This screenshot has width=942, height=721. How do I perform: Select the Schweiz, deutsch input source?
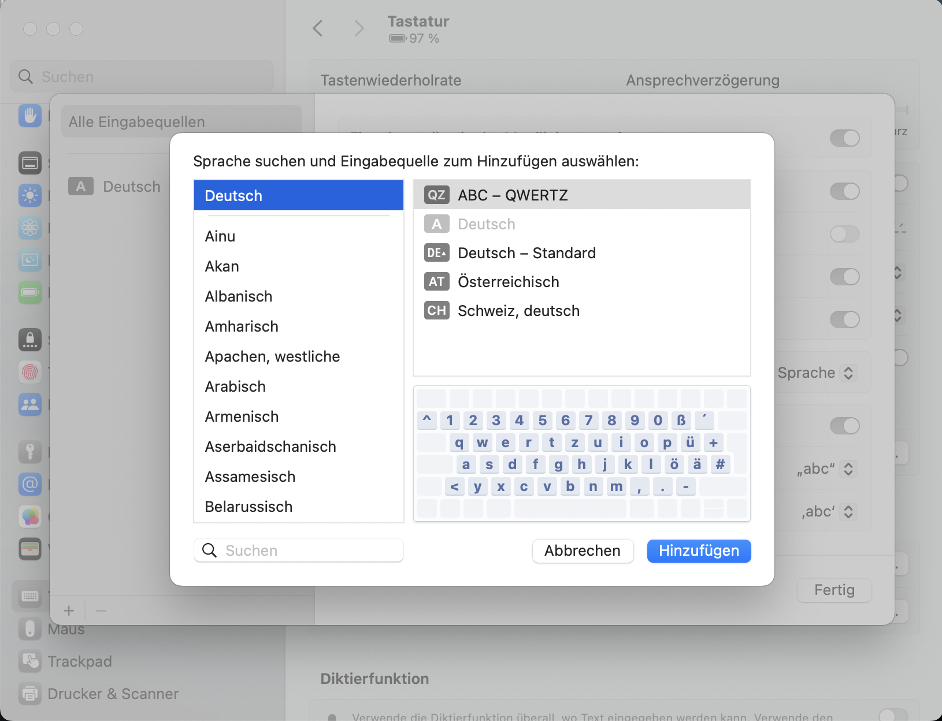click(x=582, y=310)
